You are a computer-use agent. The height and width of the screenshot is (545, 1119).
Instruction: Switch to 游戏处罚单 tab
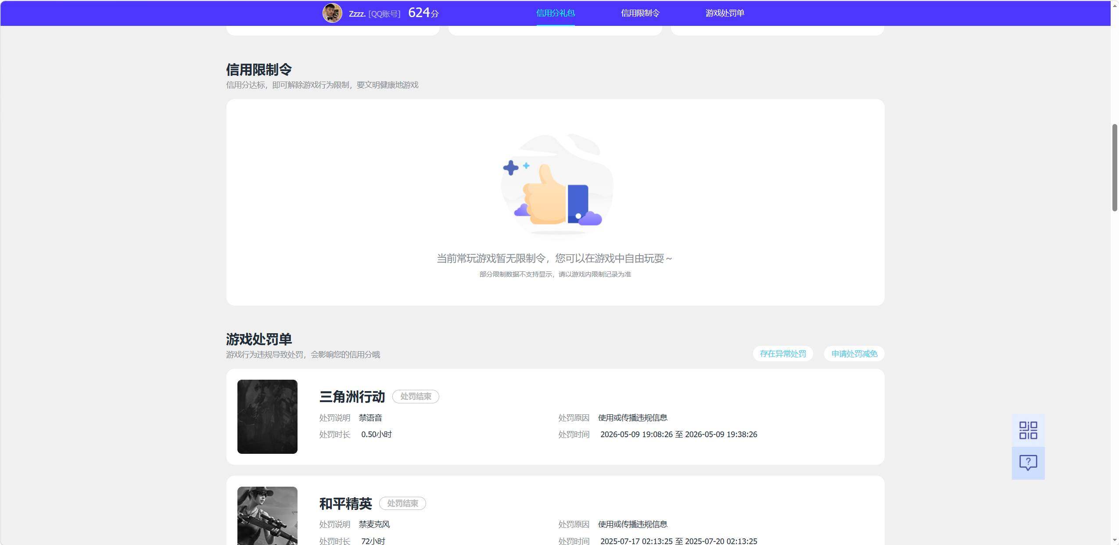(x=724, y=13)
